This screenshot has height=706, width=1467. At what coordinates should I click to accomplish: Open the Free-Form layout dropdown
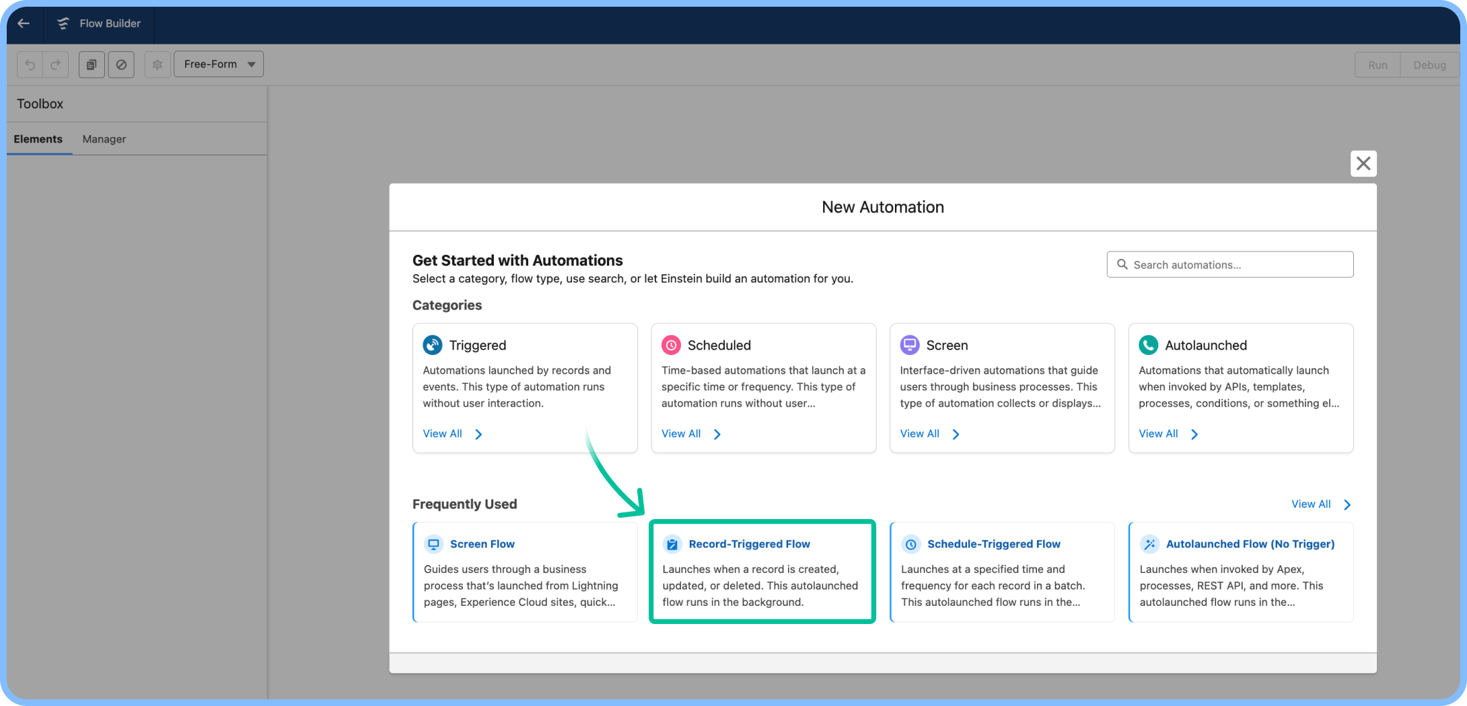(219, 65)
